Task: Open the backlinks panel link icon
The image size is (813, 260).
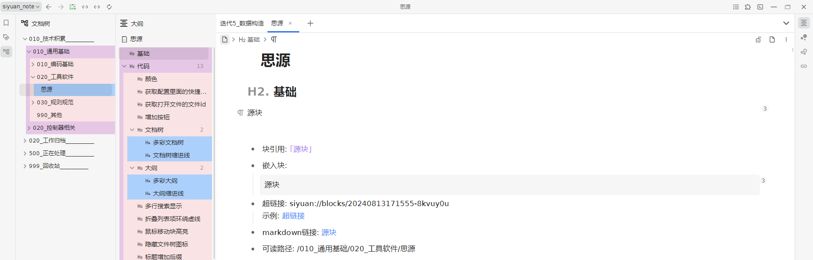Action: [x=804, y=66]
